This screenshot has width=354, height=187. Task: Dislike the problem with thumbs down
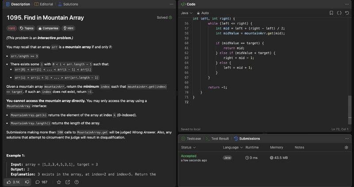pyautogui.click(x=27, y=182)
